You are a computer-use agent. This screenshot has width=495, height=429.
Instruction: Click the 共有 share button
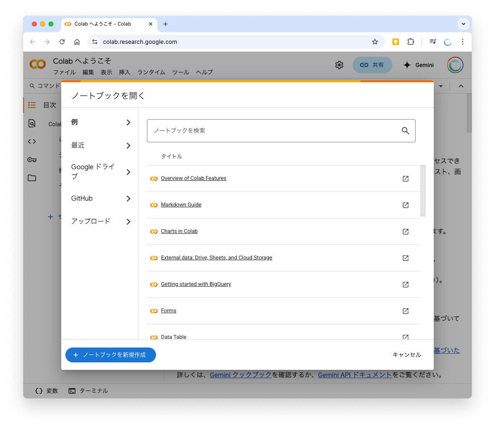pyautogui.click(x=372, y=65)
